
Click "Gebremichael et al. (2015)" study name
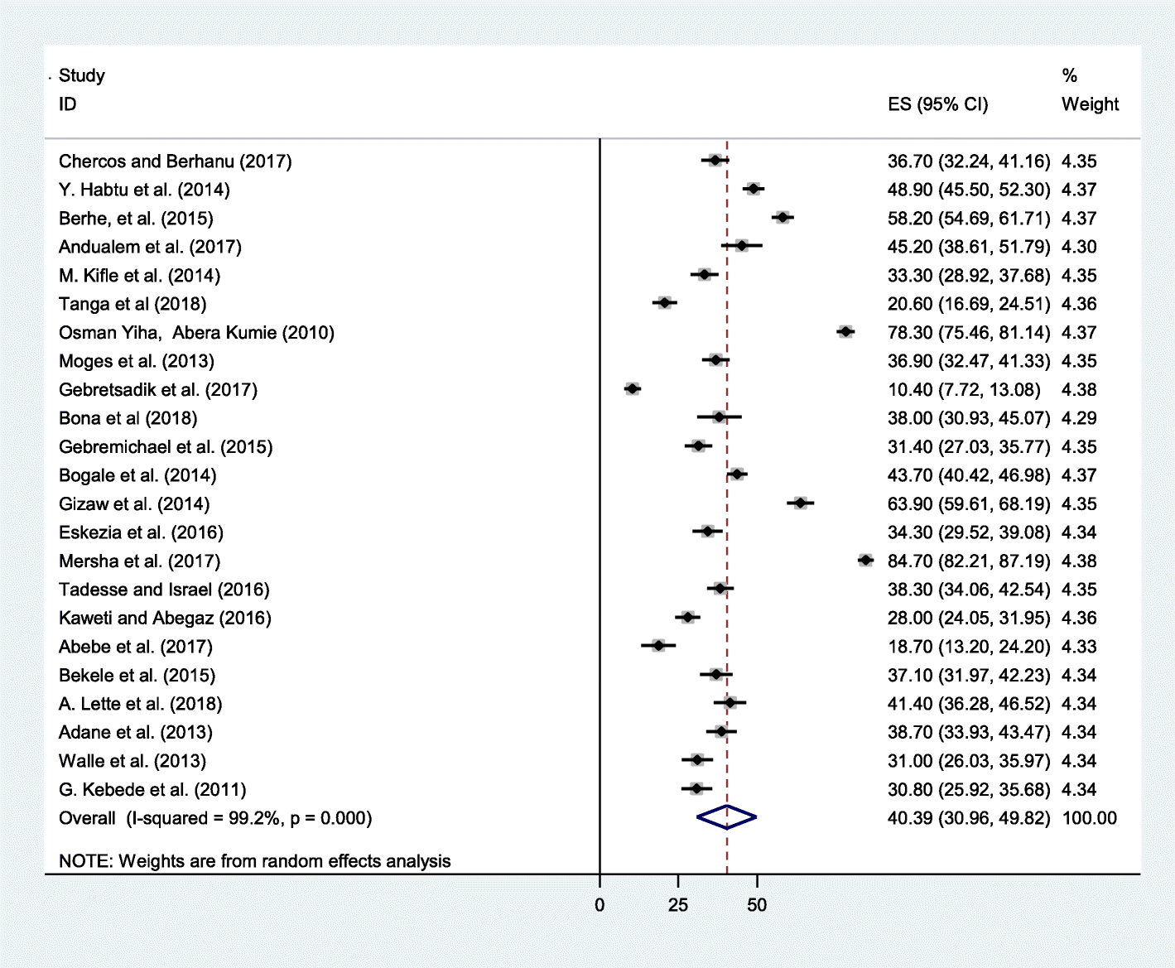(166, 447)
